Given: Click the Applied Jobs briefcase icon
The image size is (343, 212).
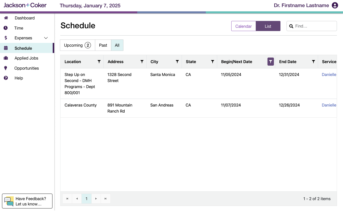Looking at the screenshot, I should pos(6,58).
